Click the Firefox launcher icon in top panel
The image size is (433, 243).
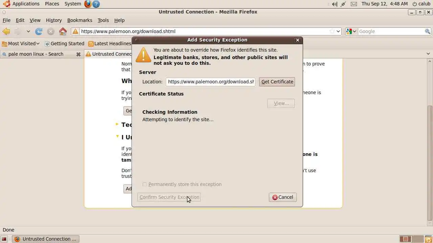[x=88, y=4]
